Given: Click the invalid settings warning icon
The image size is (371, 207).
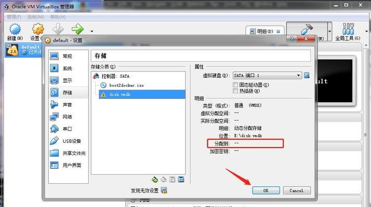Looking at the screenshot, I should click(164, 190).
